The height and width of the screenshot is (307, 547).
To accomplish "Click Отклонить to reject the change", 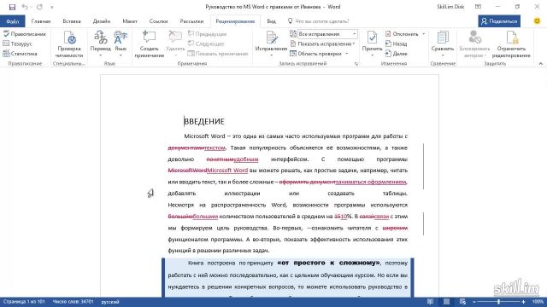I will point(402,34).
